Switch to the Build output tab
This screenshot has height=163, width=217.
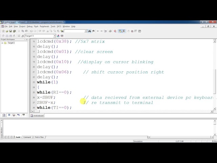[18, 137]
